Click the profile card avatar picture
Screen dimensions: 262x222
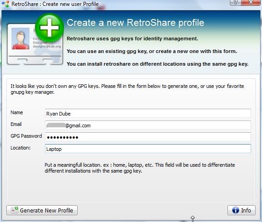click(20, 39)
